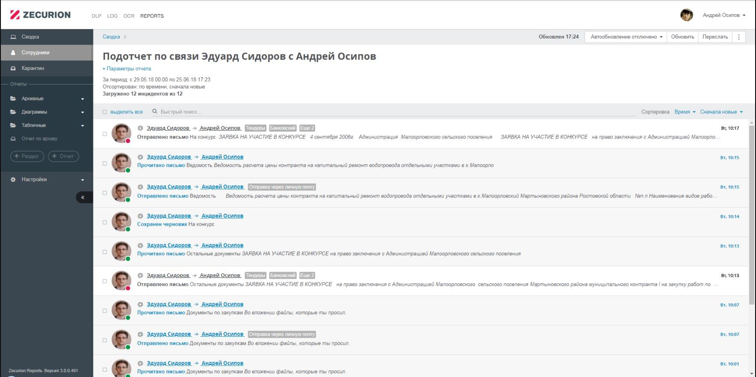Open the three-dot more options menu
This screenshot has height=377, width=756.
739,37
